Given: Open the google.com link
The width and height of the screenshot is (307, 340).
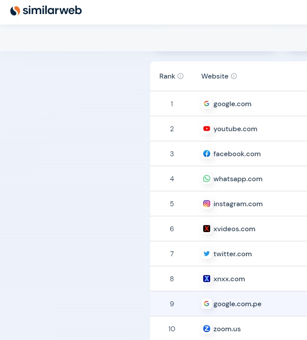Looking at the screenshot, I should 232,104.
